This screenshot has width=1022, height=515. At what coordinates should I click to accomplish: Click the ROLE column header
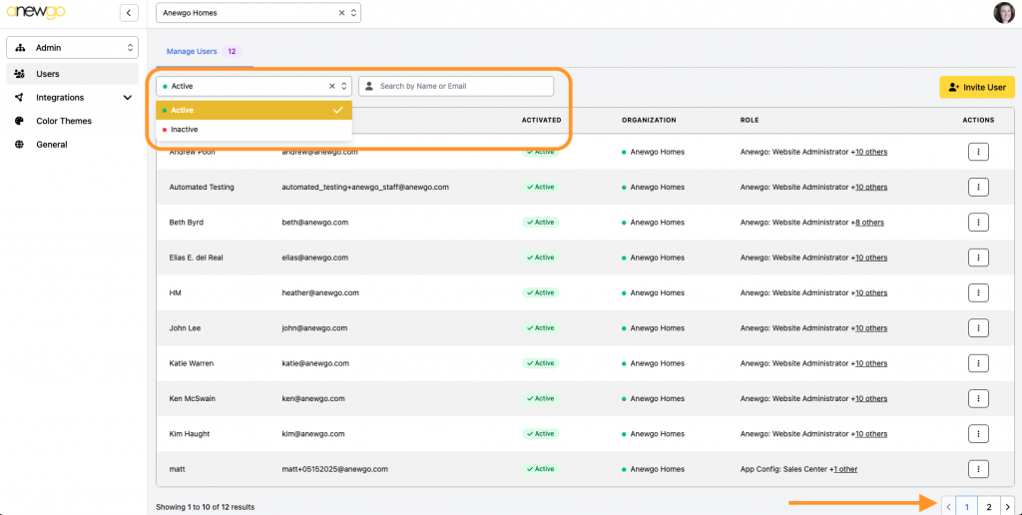click(750, 120)
